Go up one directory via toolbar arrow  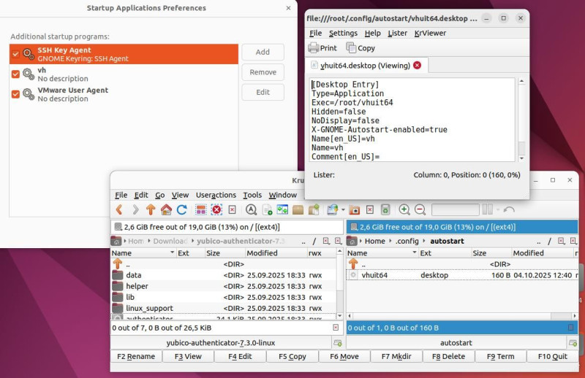coord(151,210)
